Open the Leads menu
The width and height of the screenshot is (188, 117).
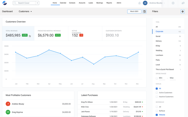click(91, 3)
